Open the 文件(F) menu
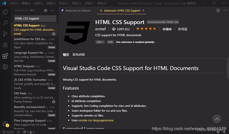Screen dimensions: 229x134 14,3
